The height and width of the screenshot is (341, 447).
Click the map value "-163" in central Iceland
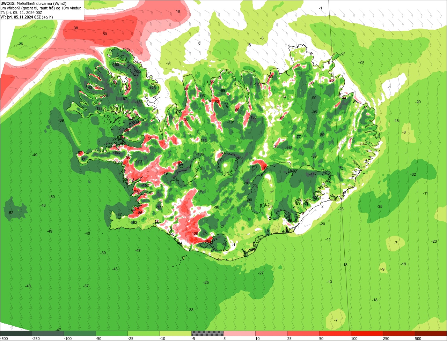coord(247,183)
